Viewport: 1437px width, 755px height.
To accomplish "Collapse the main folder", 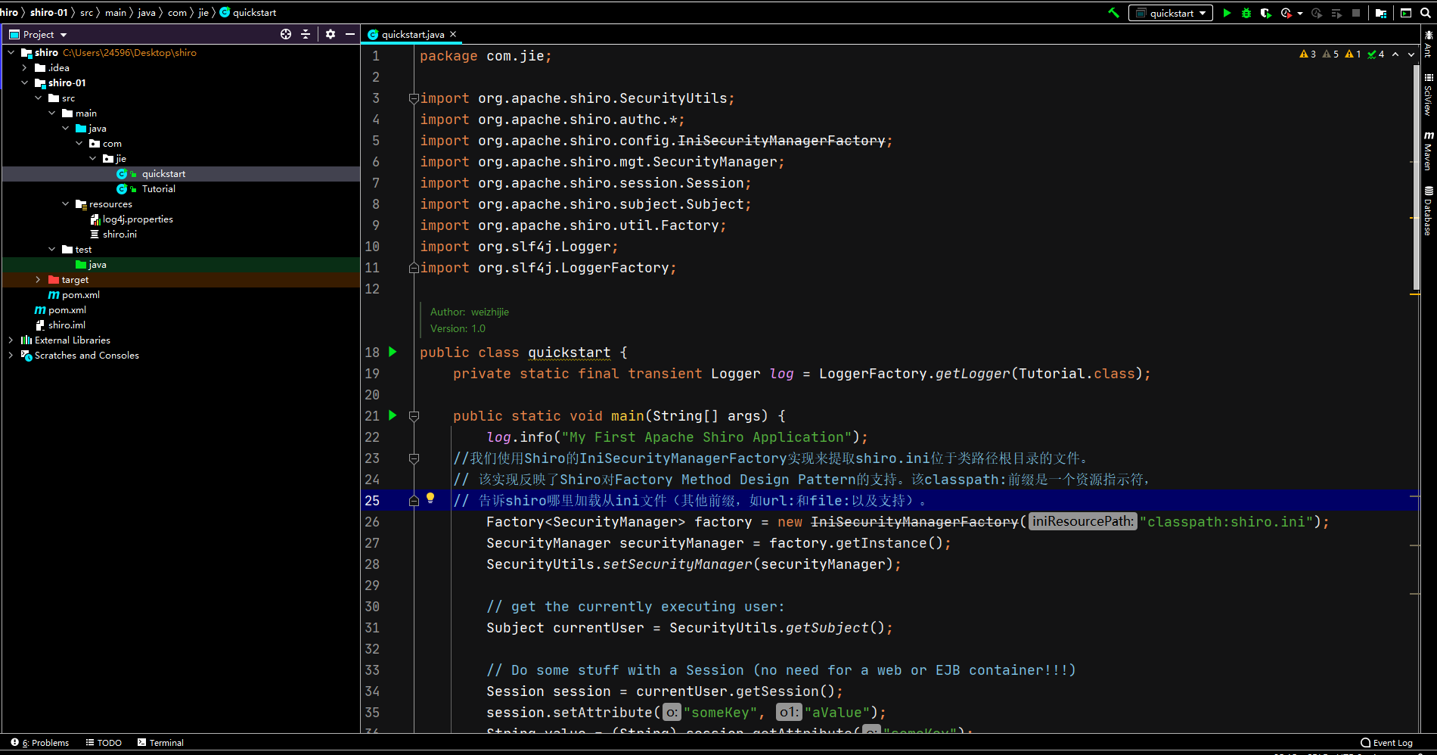I will [x=52, y=113].
